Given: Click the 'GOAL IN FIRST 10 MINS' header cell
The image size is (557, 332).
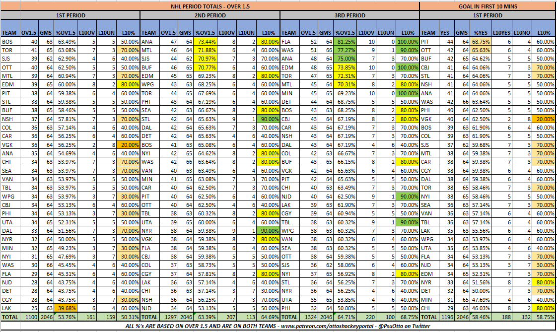Looking at the screenshot, I should [x=487, y=6].
